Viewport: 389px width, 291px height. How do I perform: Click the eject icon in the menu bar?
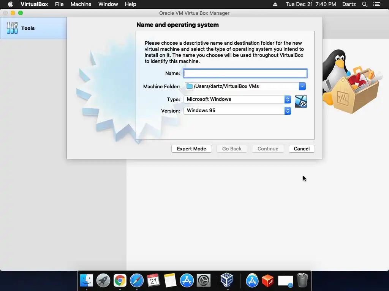tap(275, 4)
